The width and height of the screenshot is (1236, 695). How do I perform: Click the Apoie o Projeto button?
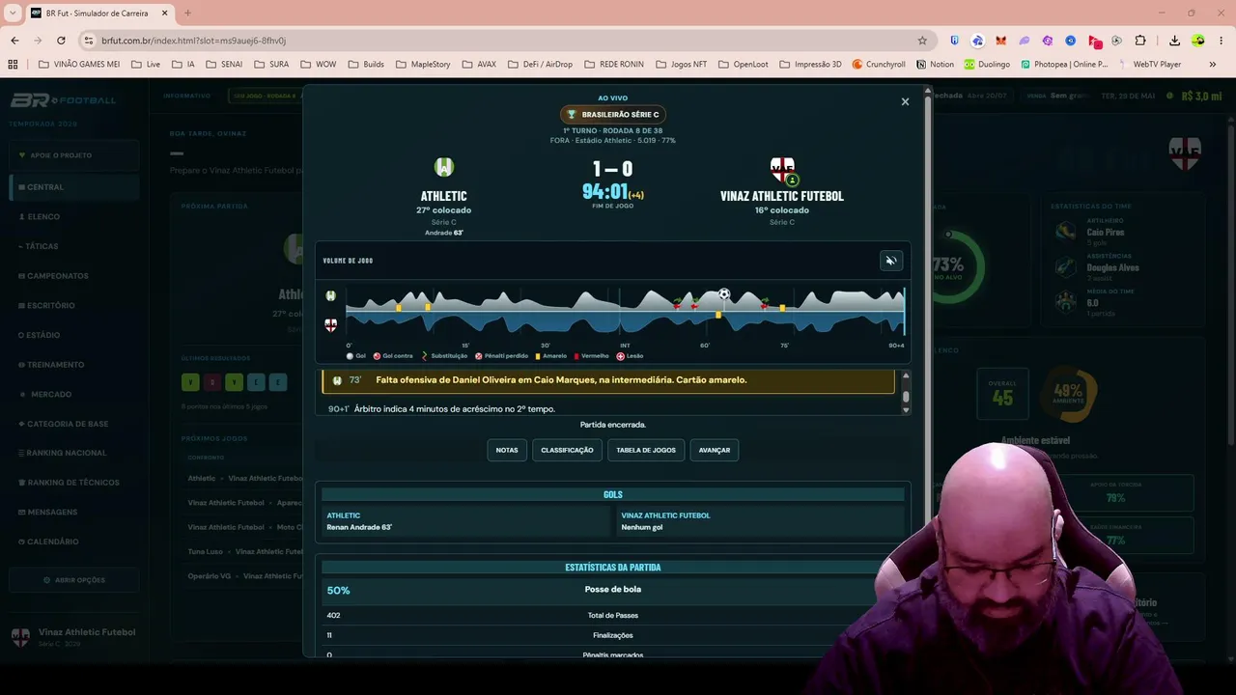pos(74,155)
